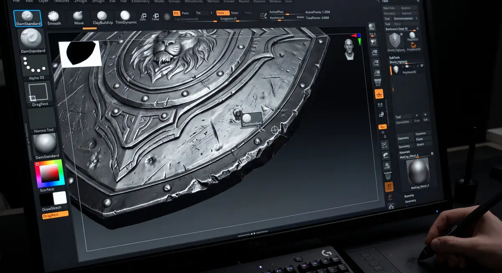This screenshot has width=502, height=273.
Task: Click the XYZ axis orientation gizmo
Action: [356, 38]
